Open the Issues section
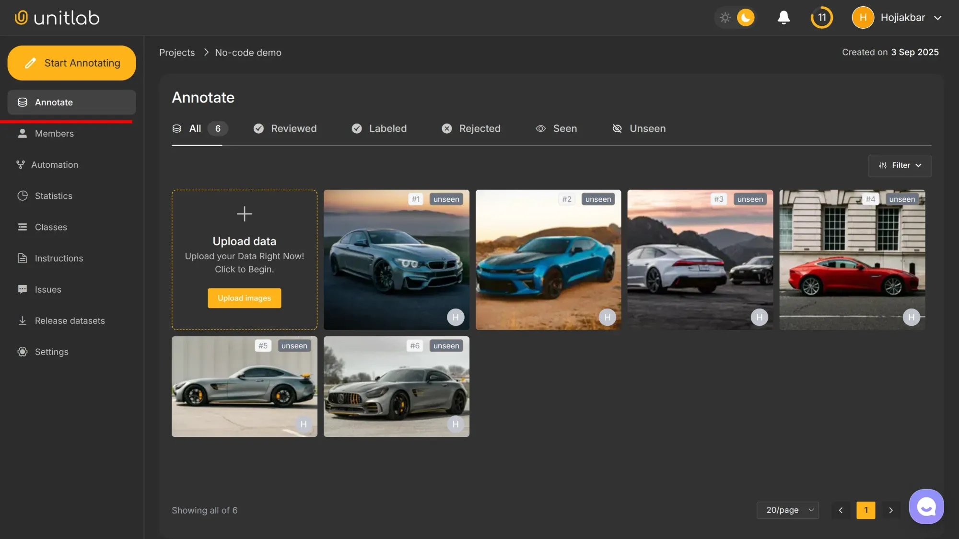 pos(48,289)
